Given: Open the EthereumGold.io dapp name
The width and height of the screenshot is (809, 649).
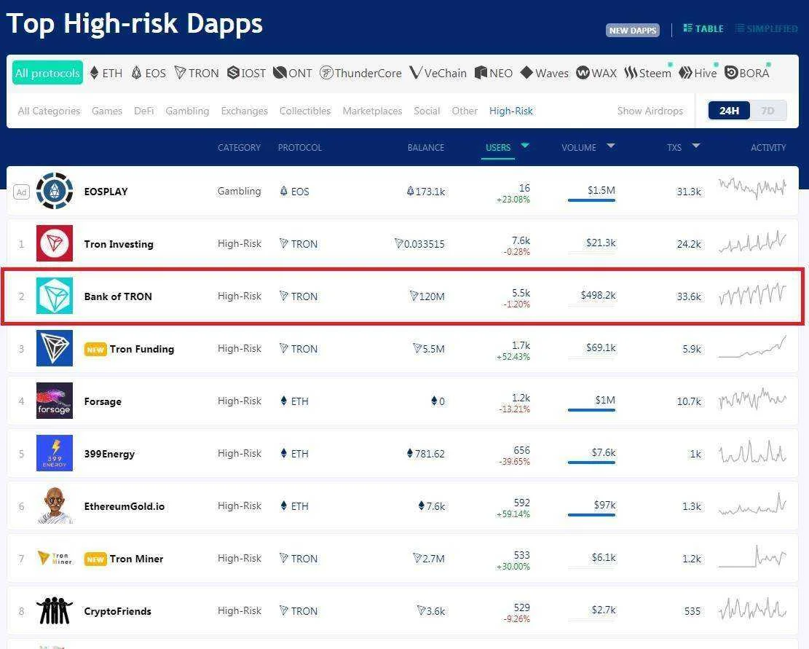Looking at the screenshot, I should (x=125, y=507).
